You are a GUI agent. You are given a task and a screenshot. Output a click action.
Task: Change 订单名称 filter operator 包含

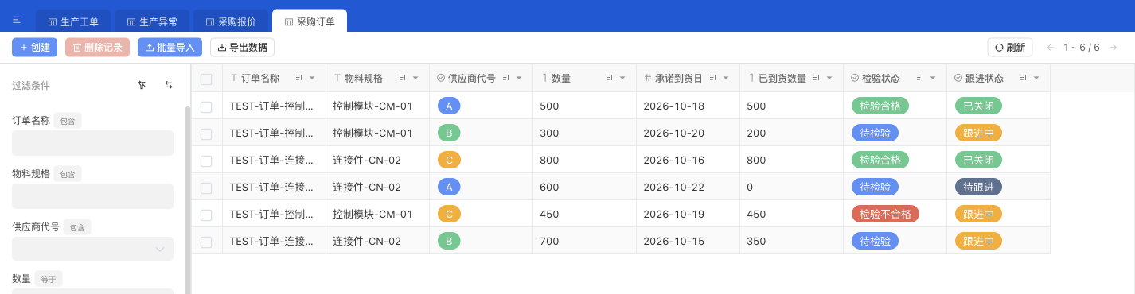click(x=68, y=121)
